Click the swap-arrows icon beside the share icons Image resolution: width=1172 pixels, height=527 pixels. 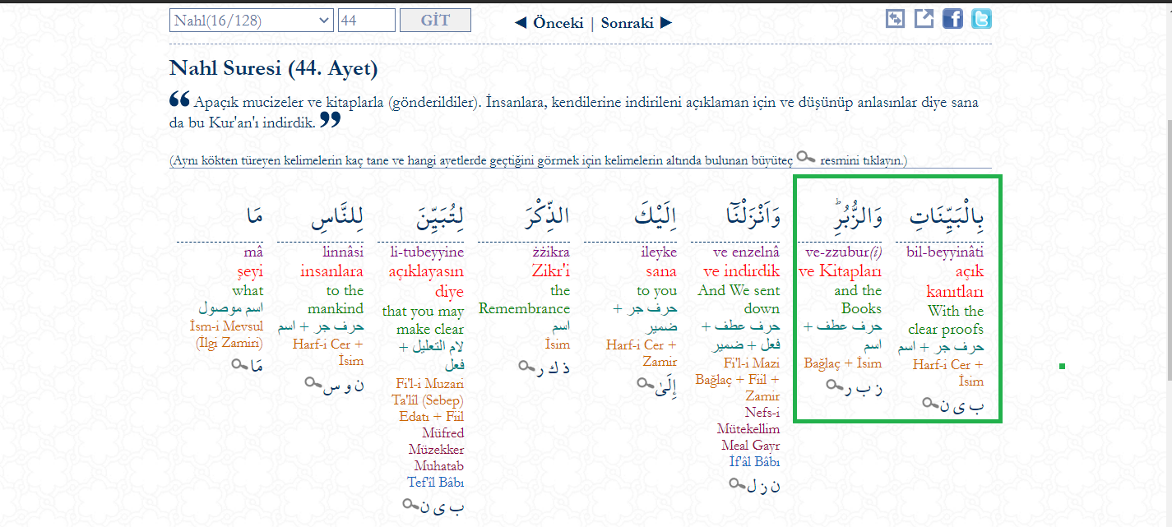click(895, 19)
